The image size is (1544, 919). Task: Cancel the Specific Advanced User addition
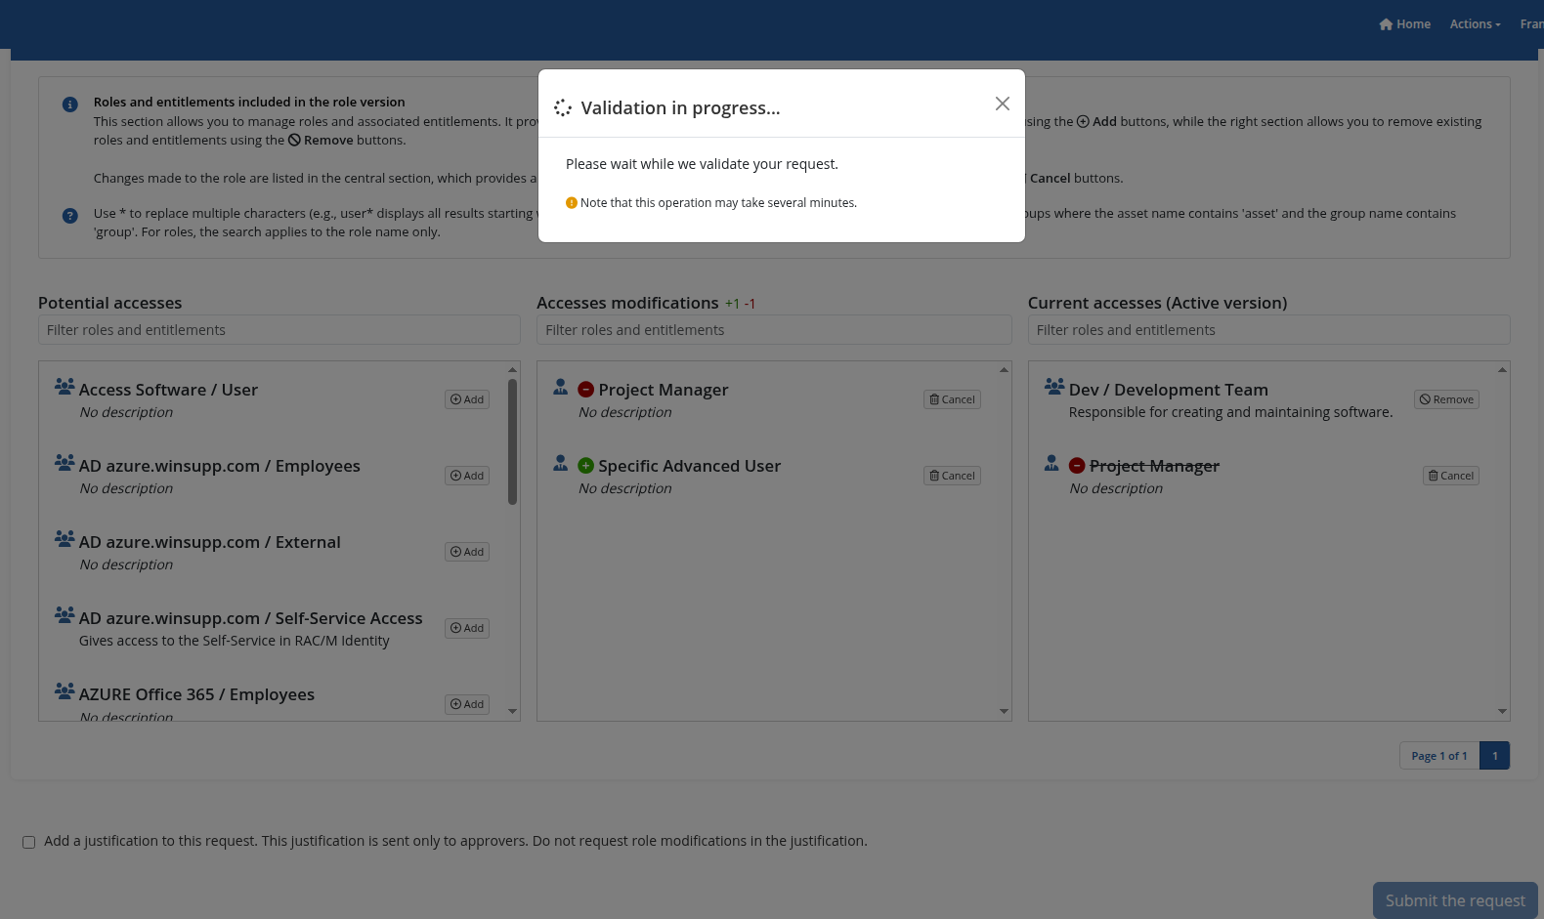click(952, 476)
